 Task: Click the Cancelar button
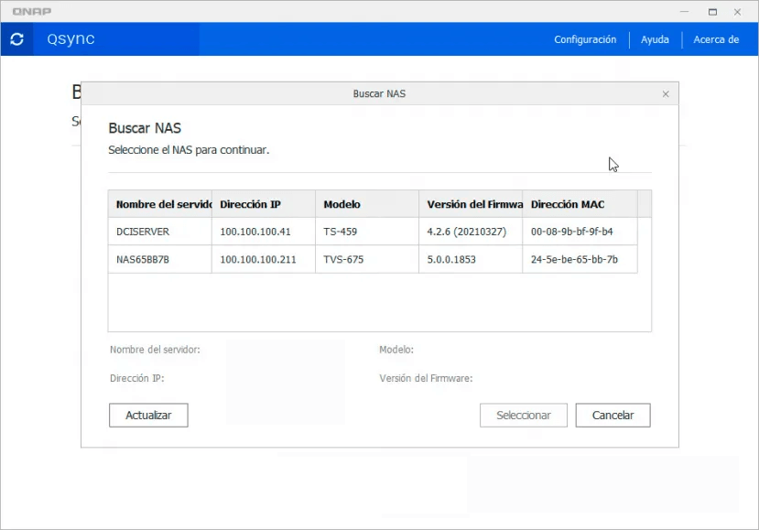pyautogui.click(x=613, y=416)
